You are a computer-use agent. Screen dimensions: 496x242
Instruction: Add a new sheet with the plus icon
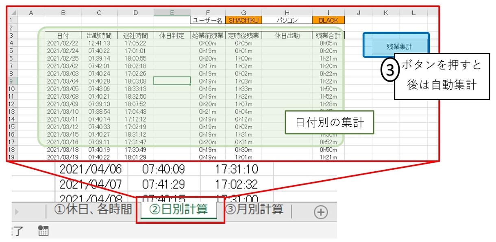(x=321, y=212)
